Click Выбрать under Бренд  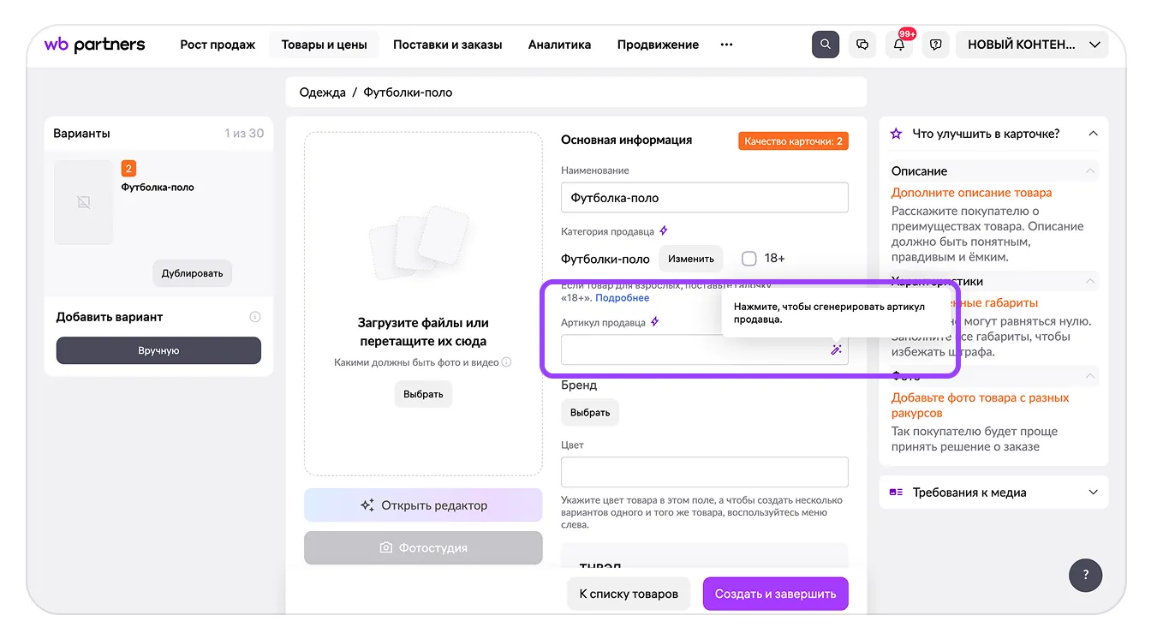[590, 412]
